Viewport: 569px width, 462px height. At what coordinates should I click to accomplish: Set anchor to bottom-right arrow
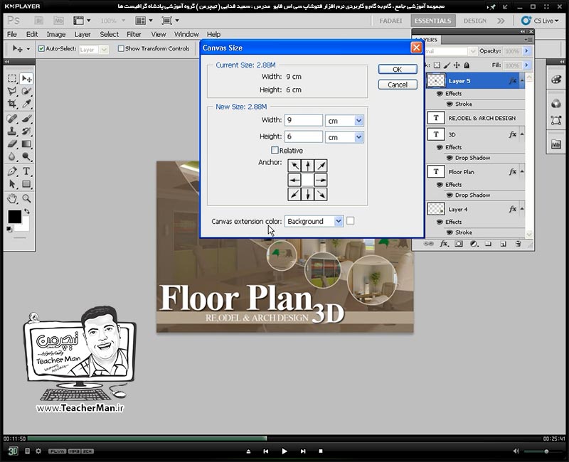coord(321,194)
